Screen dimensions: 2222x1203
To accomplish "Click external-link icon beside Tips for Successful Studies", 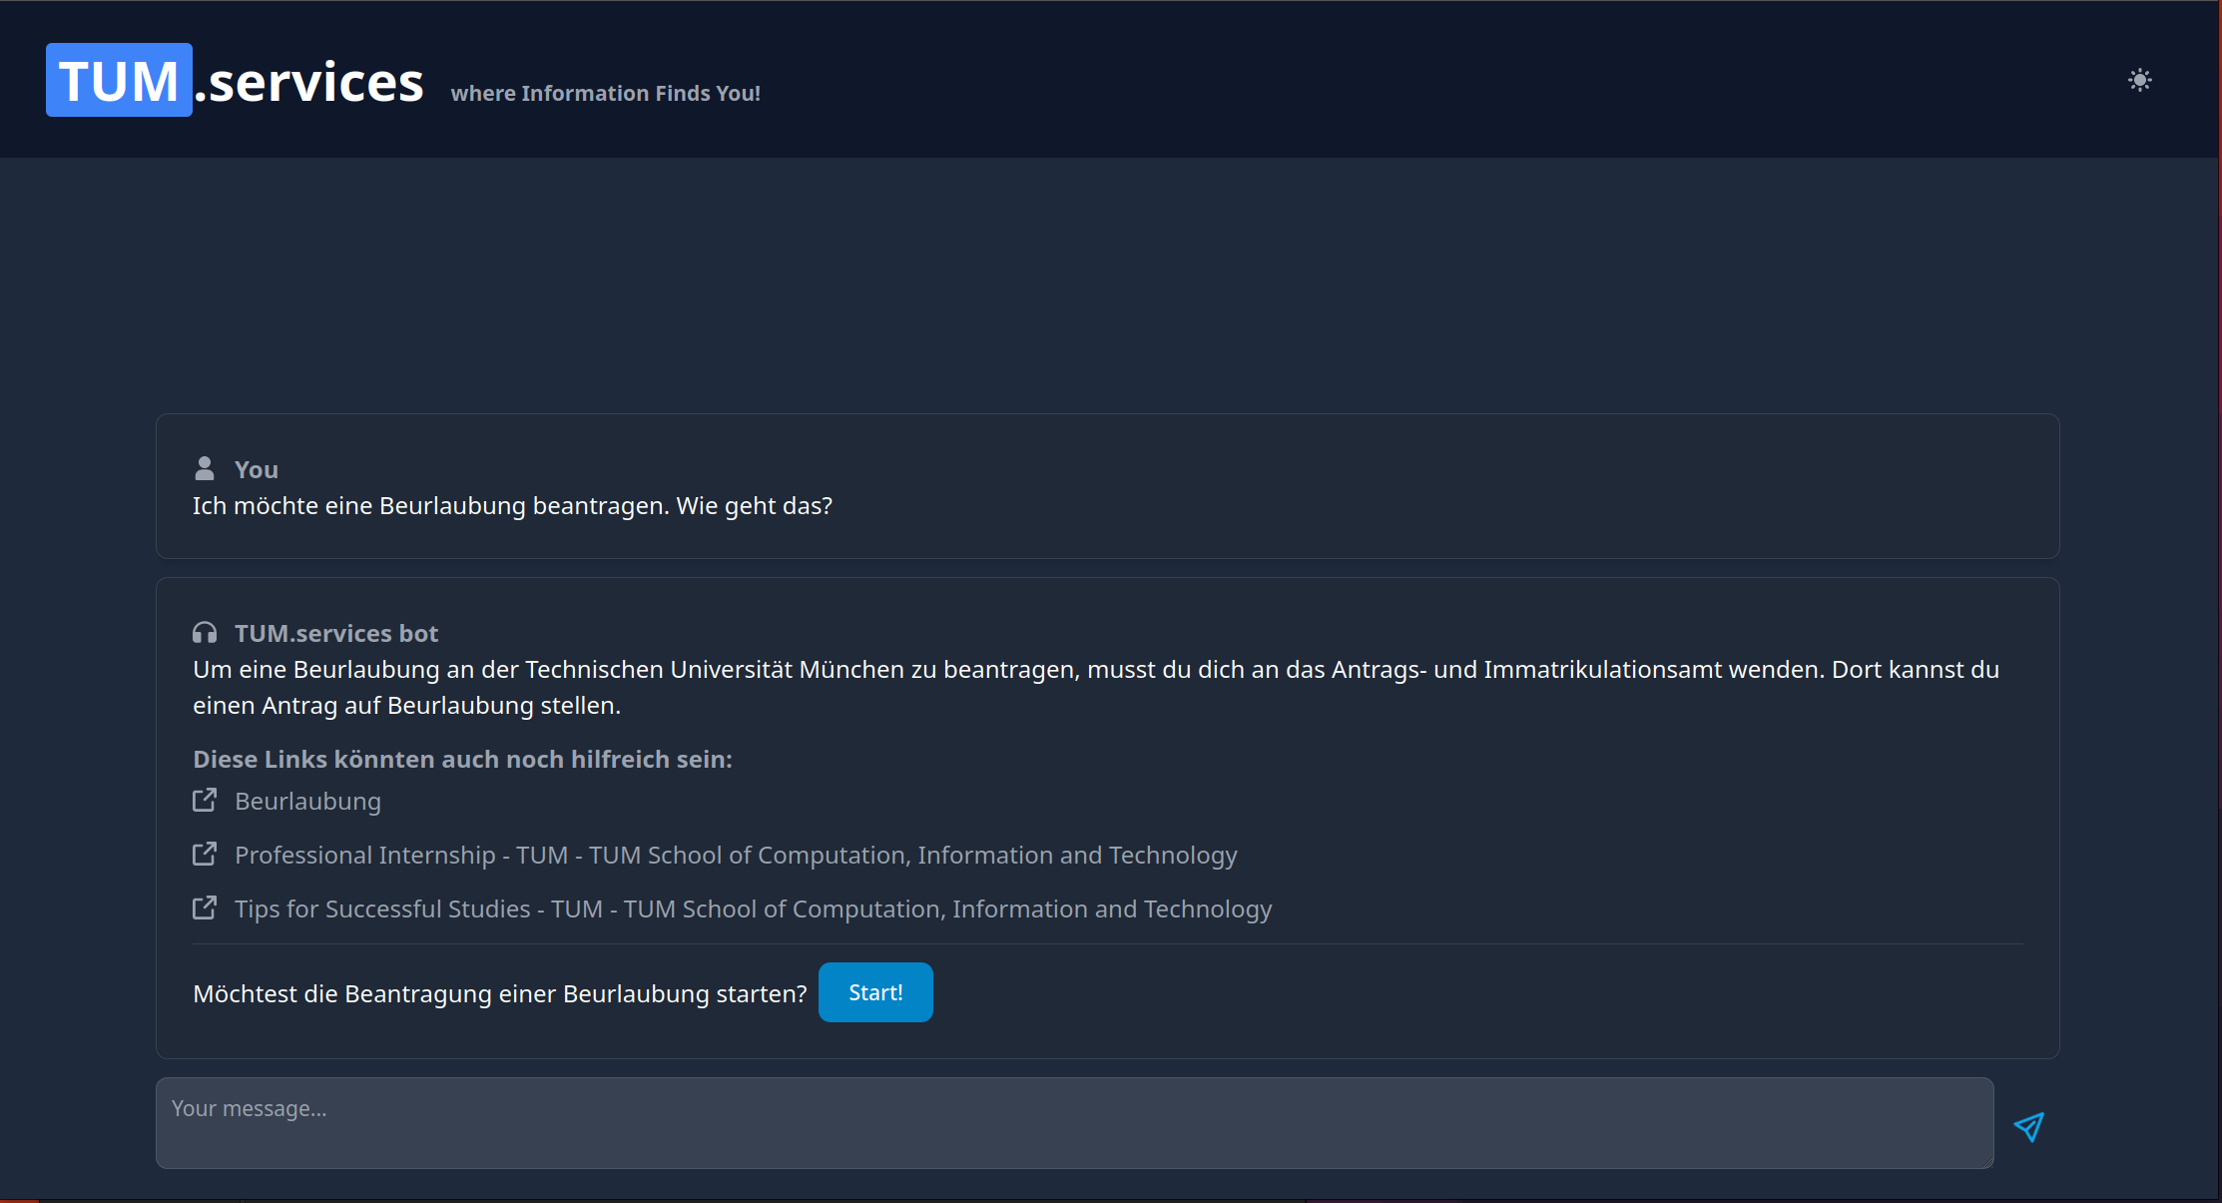I will pos(205,907).
